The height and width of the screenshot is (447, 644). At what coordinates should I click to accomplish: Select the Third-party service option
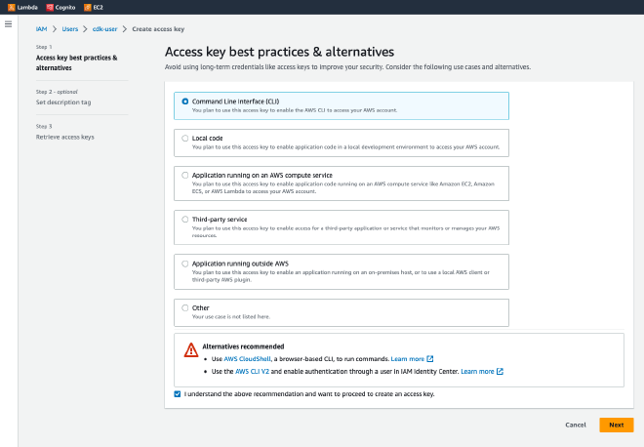click(185, 219)
